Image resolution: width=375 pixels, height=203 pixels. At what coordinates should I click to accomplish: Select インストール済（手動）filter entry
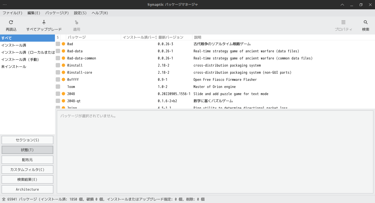pyautogui.click(x=27, y=59)
